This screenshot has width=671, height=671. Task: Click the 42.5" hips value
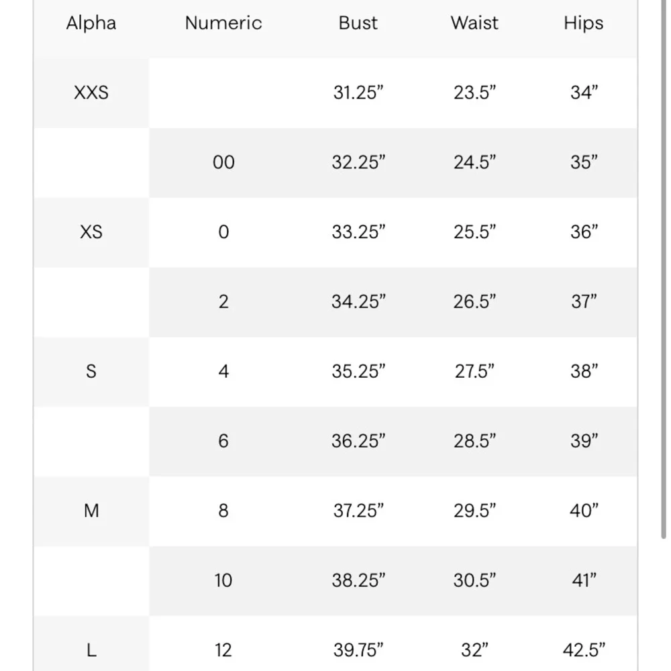tap(583, 650)
